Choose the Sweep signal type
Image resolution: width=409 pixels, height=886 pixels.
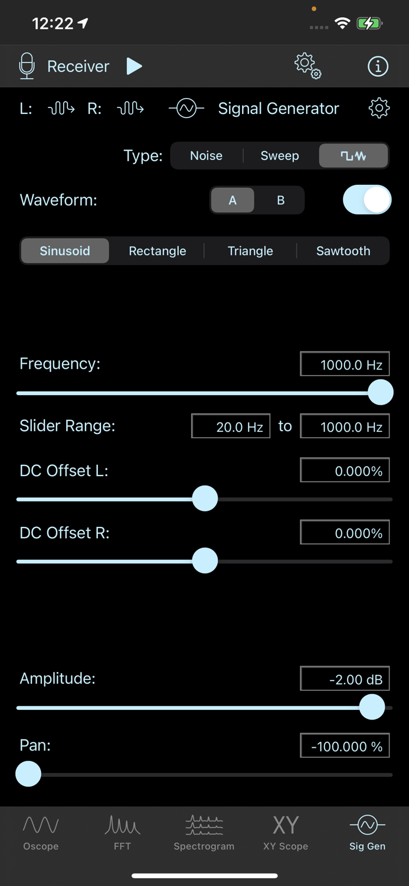pyautogui.click(x=279, y=155)
